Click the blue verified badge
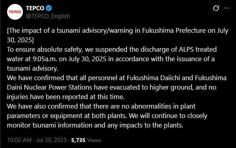 49,8
